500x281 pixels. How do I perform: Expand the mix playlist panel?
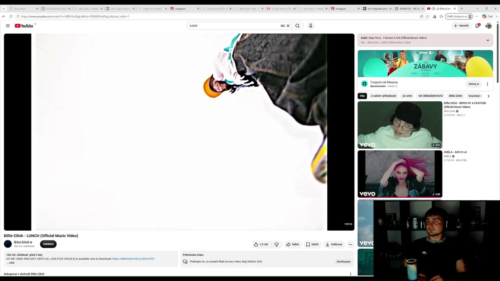tap(487, 40)
